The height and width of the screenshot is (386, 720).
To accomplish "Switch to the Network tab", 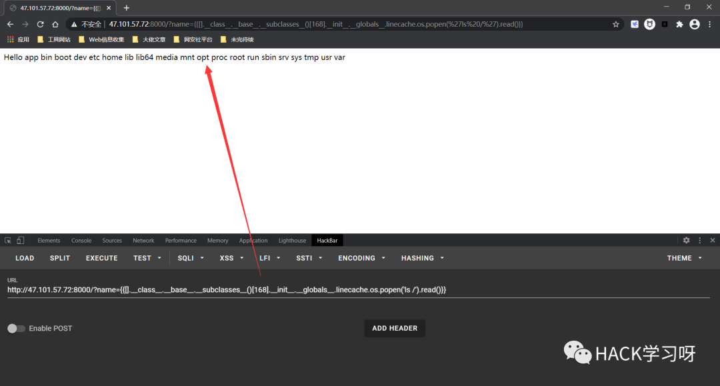I will 143,241.
